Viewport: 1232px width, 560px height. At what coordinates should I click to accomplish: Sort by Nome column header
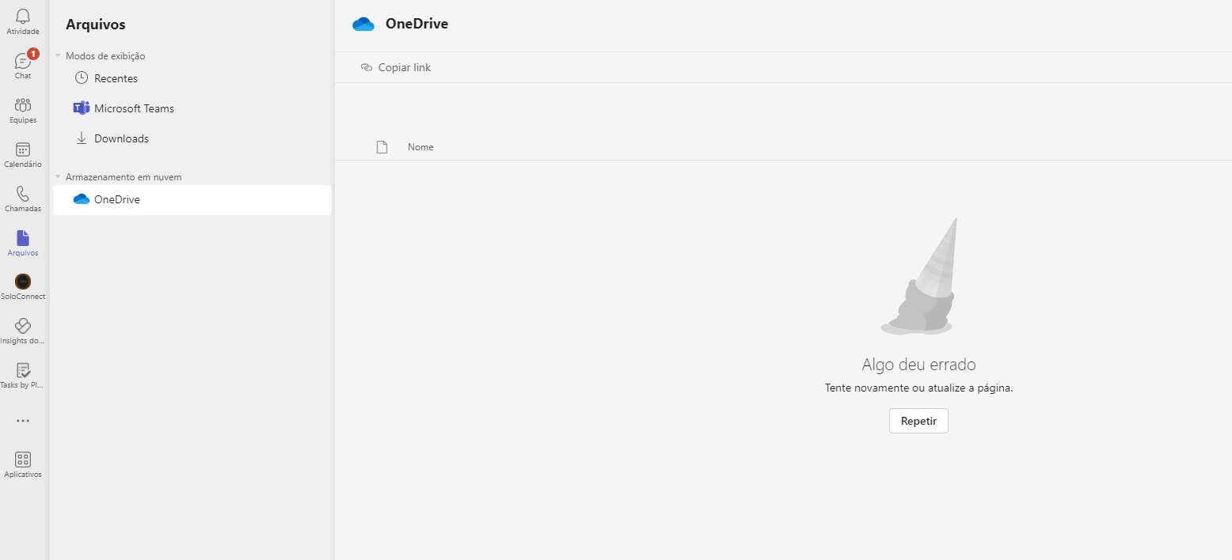coord(420,147)
